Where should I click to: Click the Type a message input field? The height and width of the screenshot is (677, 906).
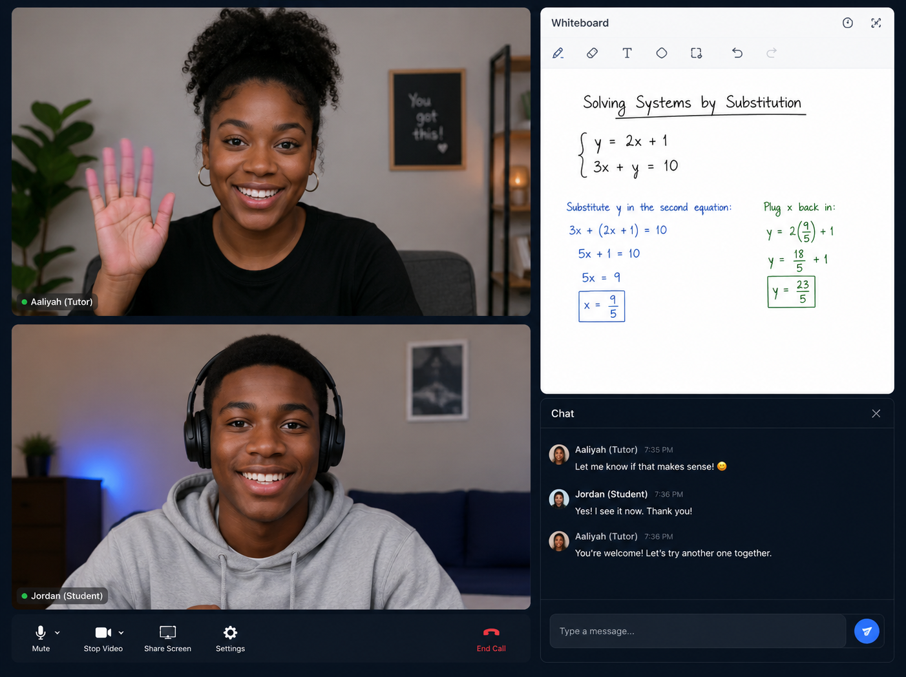[698, 631]
